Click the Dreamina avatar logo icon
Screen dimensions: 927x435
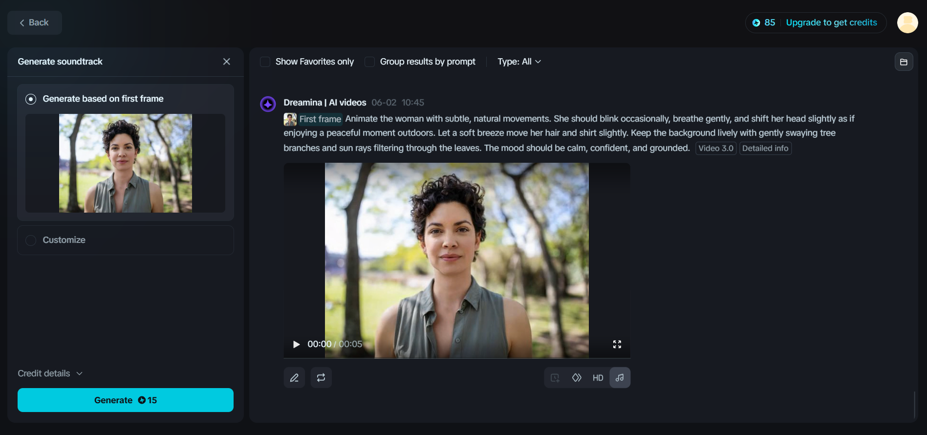coord(268,104)
